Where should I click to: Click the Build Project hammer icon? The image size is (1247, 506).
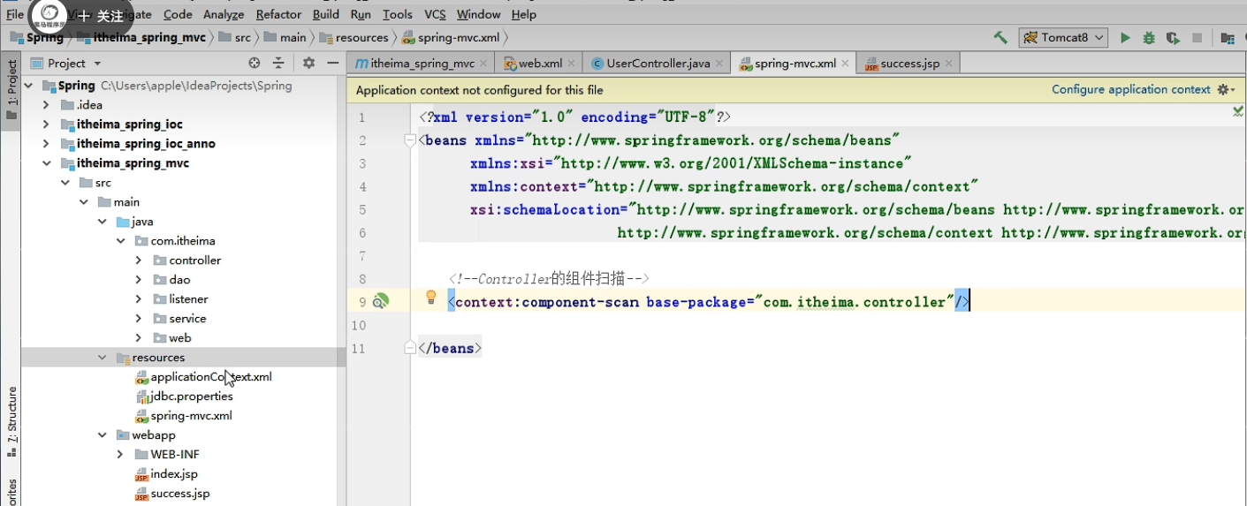click(1000, 38)
